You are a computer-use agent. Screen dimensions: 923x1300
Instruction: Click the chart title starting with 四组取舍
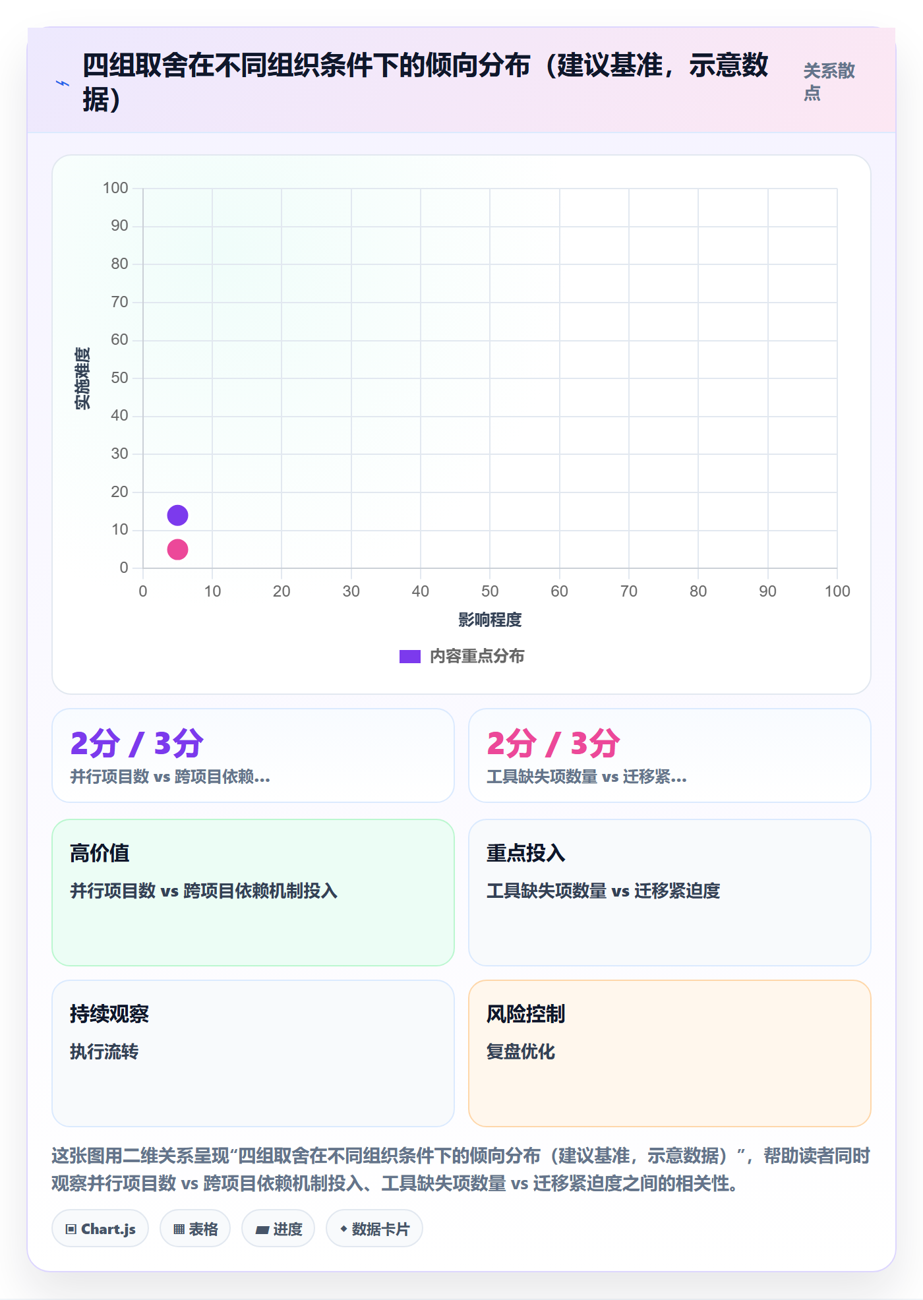[x=425, y=82]
